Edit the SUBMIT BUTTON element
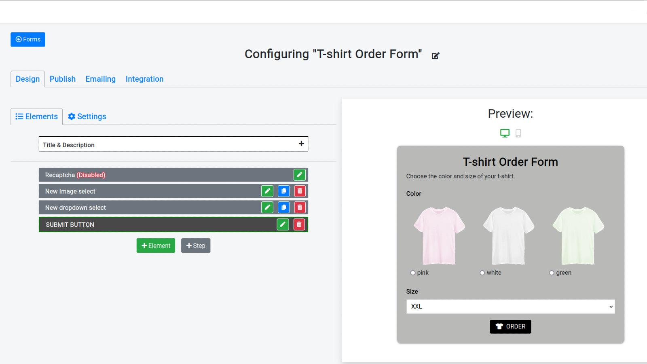Image resolution: width=647 pixels, height=364 pixels. (282, 224)
